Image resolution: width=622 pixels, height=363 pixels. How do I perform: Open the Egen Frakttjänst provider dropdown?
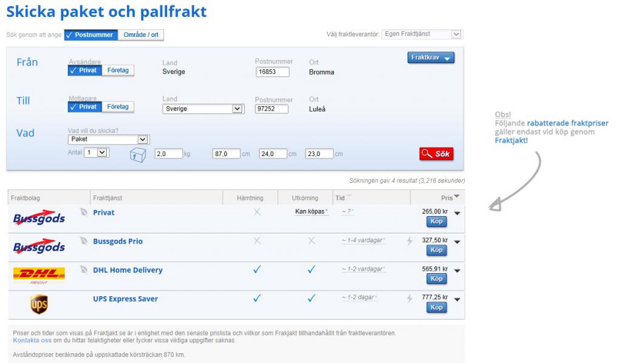[x=422, y=34]
